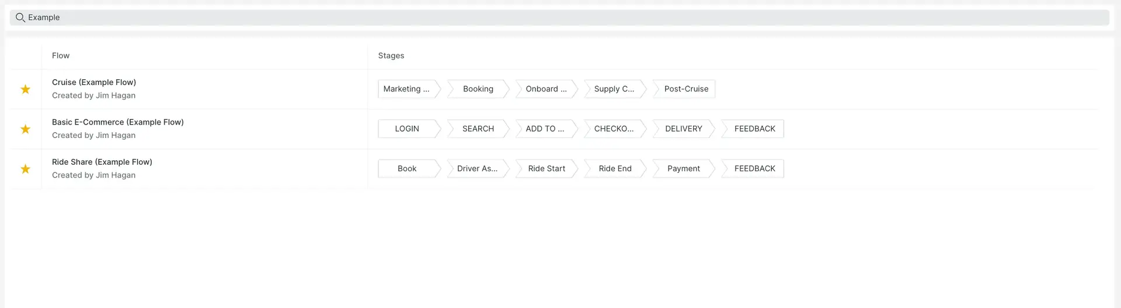Open the DELIVERY stage
The height and width of the screenshot is (308, 1121).
click(683, 129)
